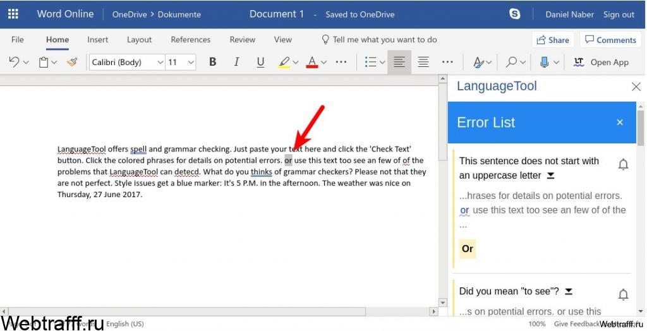
Task: Apply the 'Or' suggestion
Action: (x=468, y=249)
